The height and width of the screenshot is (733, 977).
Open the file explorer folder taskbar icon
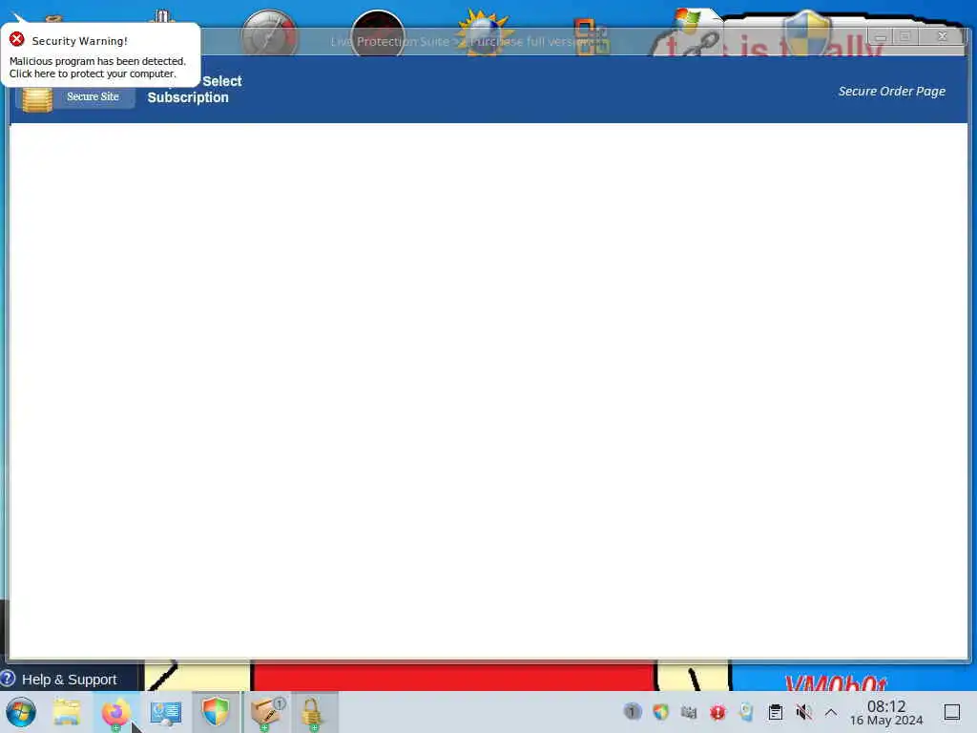[67, 712]
